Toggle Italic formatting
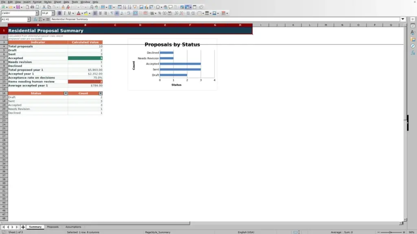The width and height of the screenshot is (417, 234). (x=64, y=13)
